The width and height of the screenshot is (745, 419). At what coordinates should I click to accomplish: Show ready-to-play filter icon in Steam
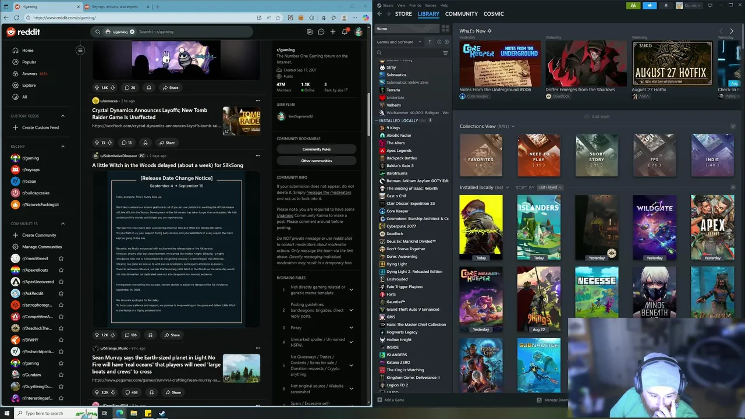point(446,42)
